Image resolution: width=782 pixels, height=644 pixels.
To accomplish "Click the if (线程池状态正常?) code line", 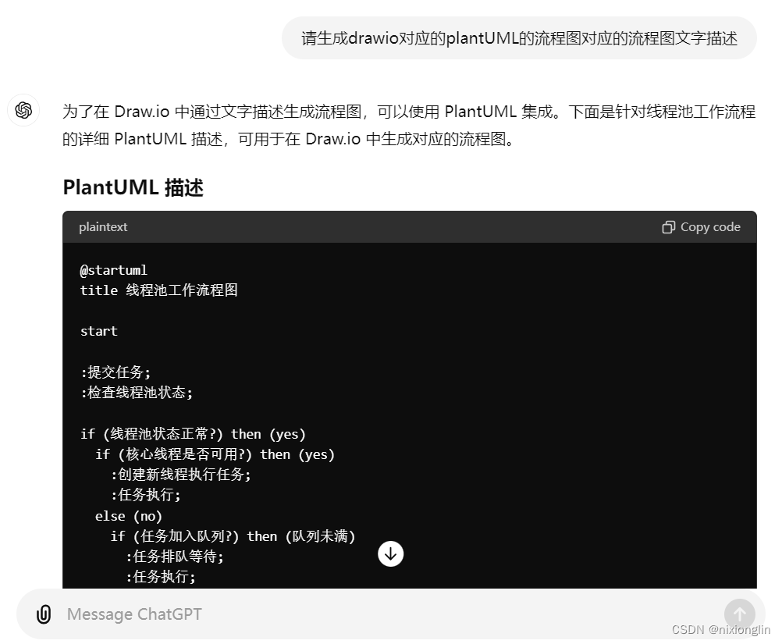I will coord(193,434).
